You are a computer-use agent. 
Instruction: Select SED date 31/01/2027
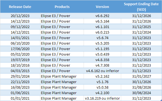coord(142,76)
